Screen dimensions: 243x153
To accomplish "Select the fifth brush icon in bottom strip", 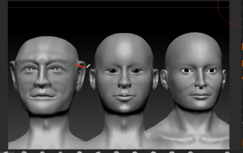I will [x=79, y=152].
